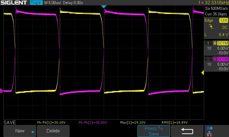Click the USB drive status icon
This screenshot has height=137, width=229.
click(x=209, y=128)
